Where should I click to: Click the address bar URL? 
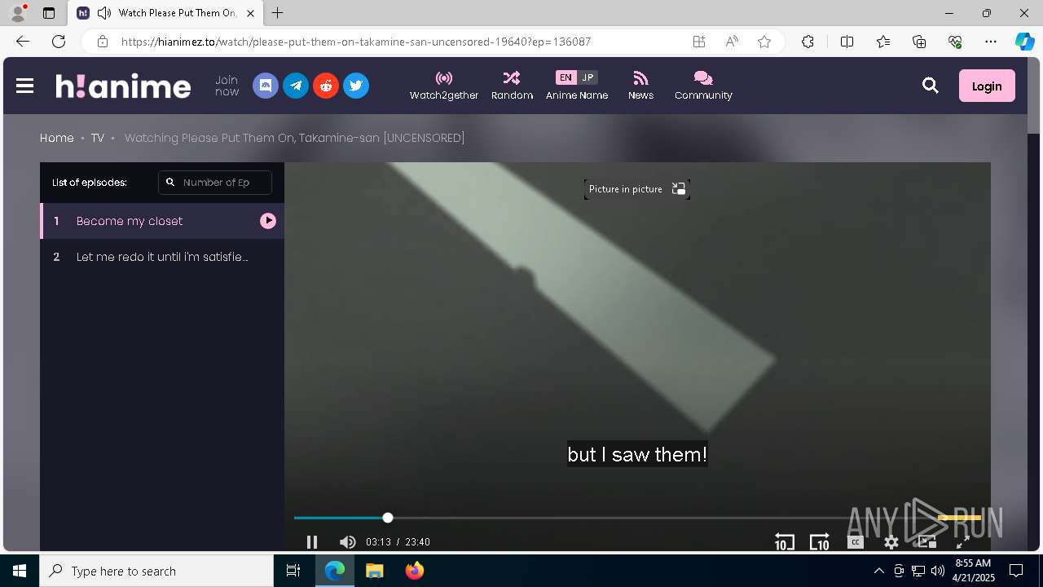coord(356,42)
